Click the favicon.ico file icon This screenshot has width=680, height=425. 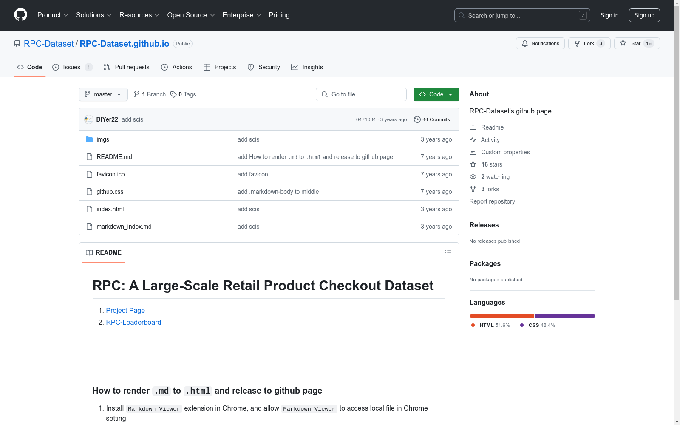89,174
